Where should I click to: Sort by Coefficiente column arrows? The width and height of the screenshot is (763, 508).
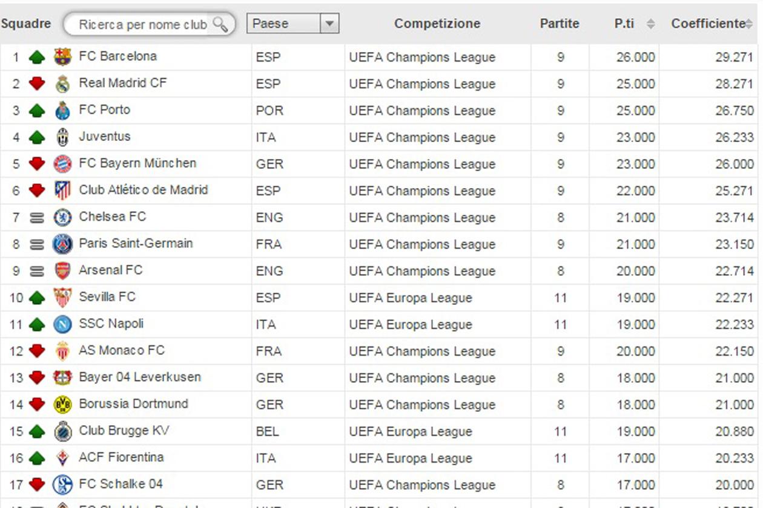749,24
